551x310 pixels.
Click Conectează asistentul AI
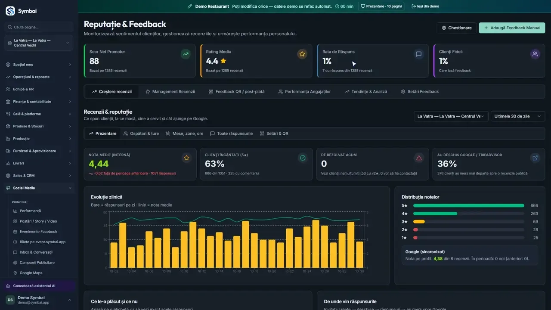[39, 286]
